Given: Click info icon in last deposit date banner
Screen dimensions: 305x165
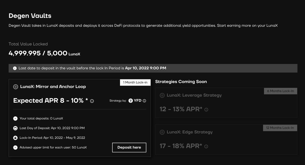Looking at the screenshot, I should 15,68.
